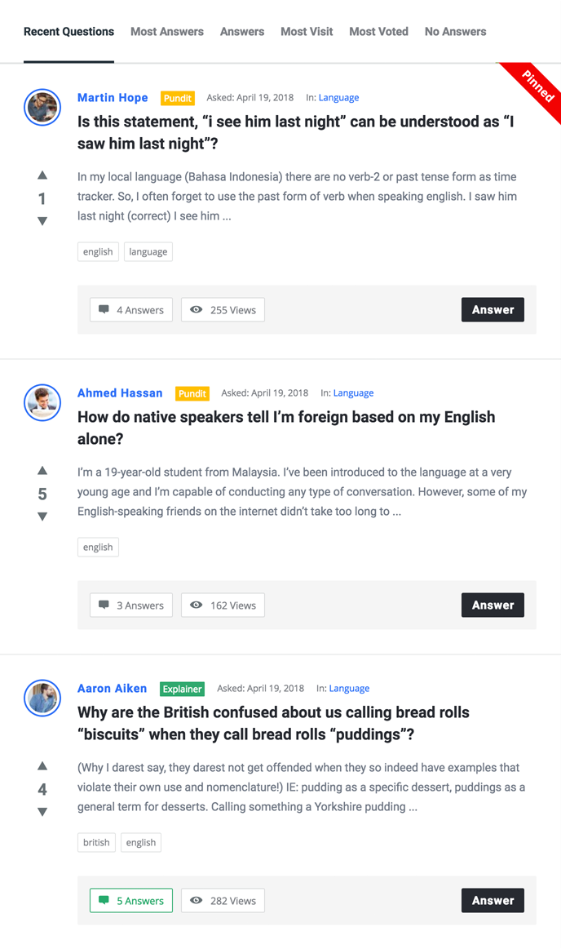The image size is (561, 949).
Task: Upvote Martin Hope's question
Action: pyautogui.click(x=42, y=175)
